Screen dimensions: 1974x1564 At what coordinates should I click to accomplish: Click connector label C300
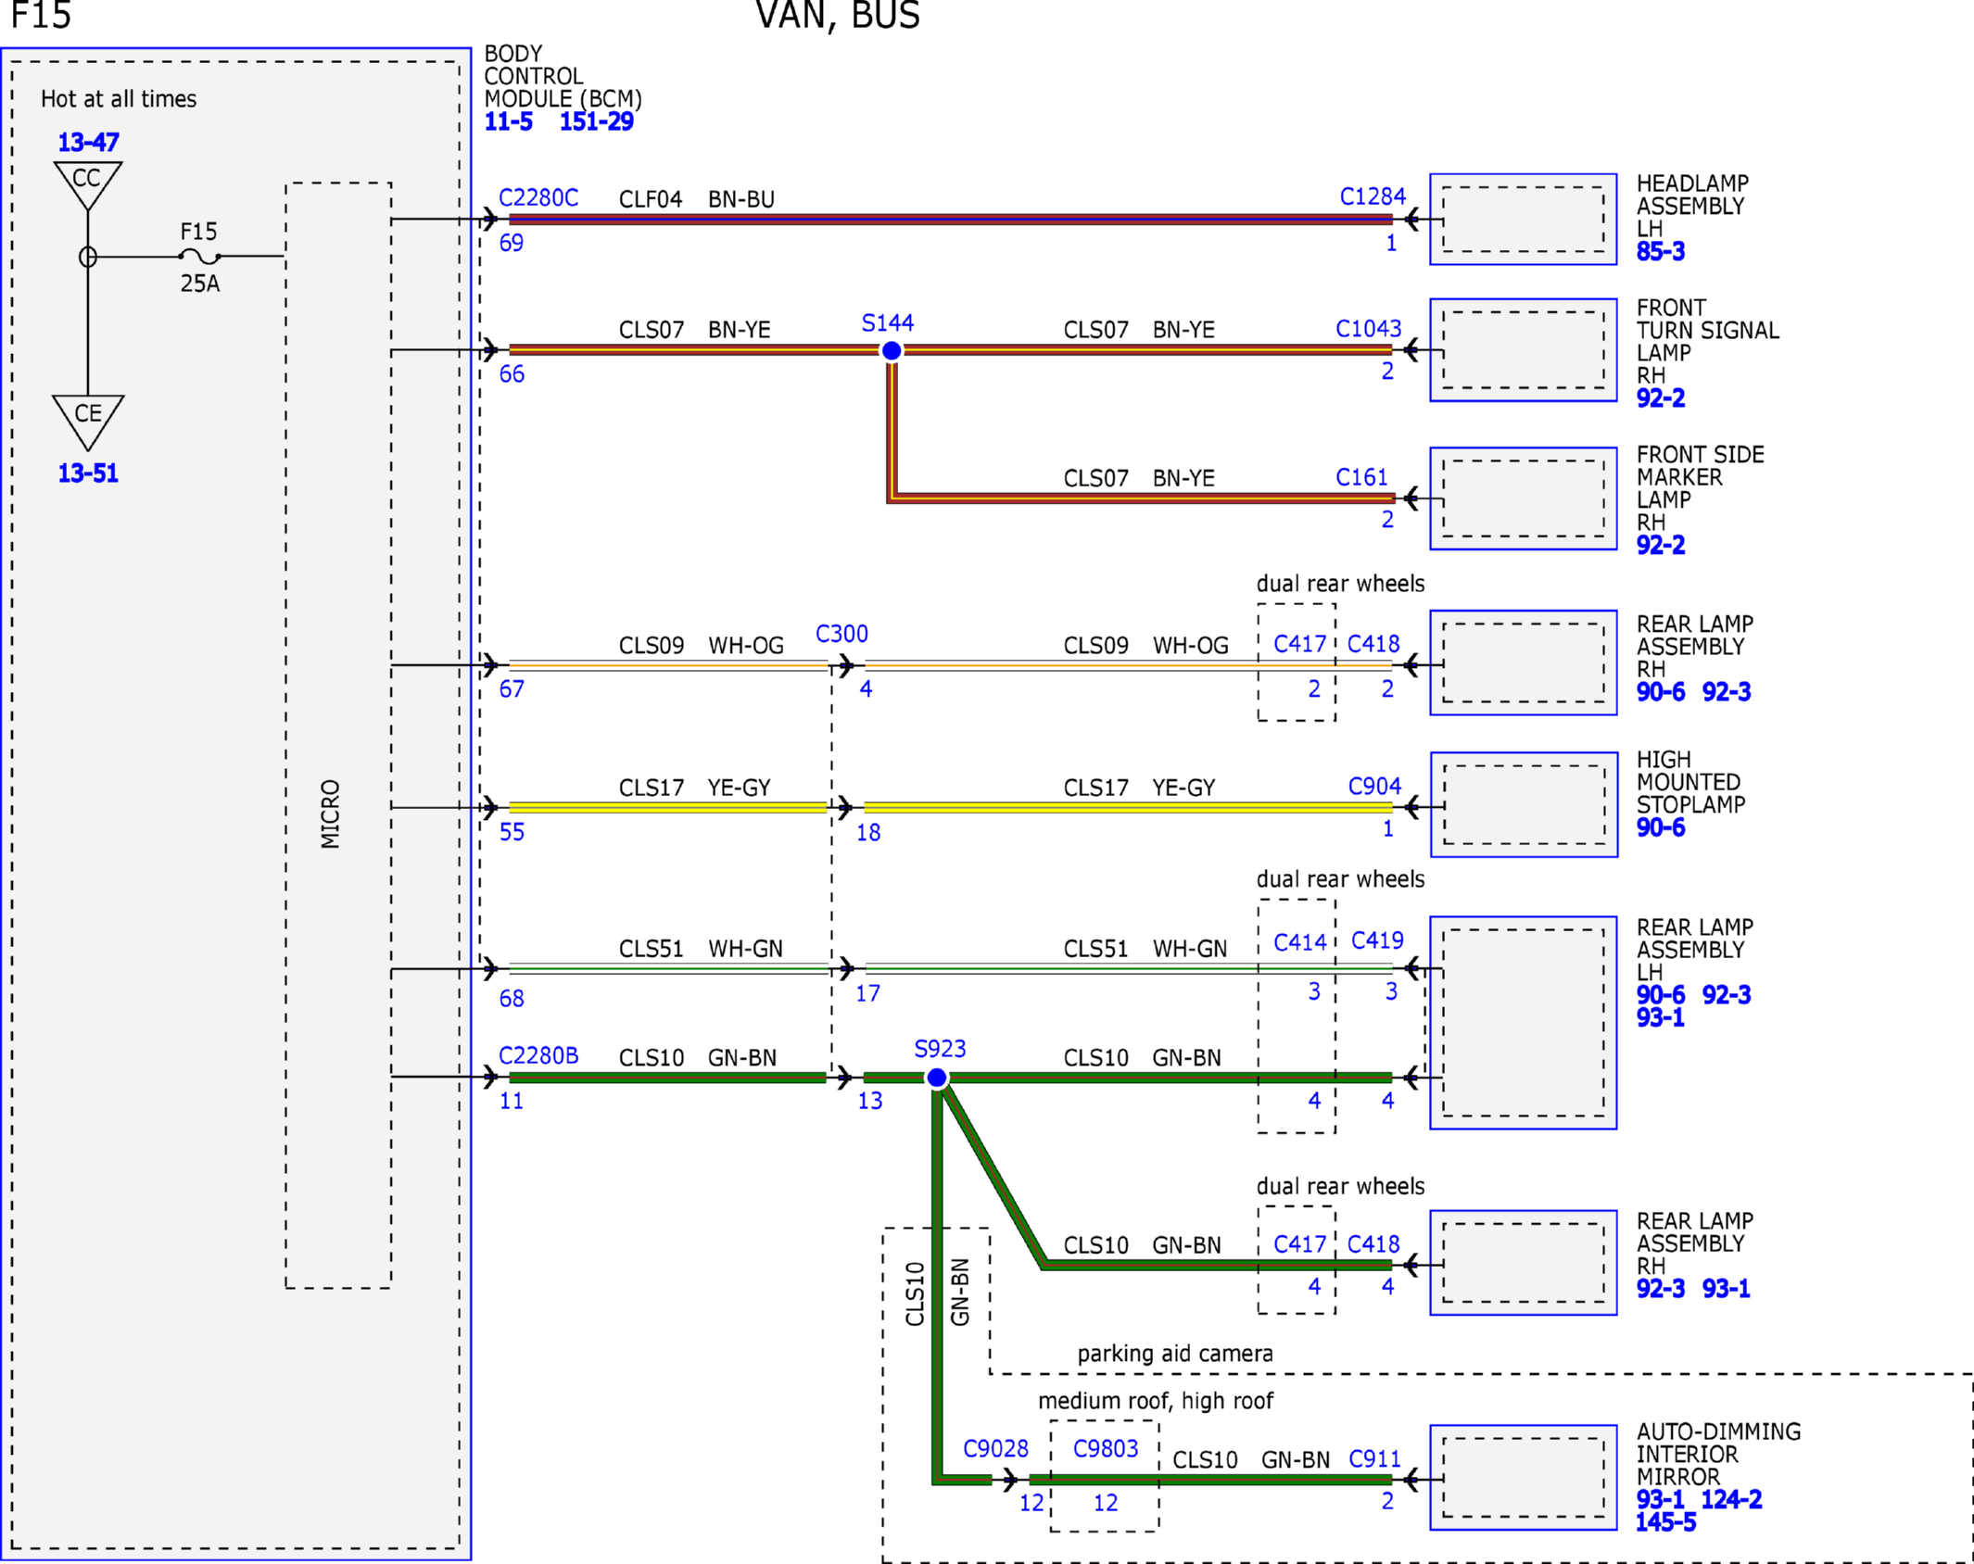pyautogui.click(x=841, y=634)
